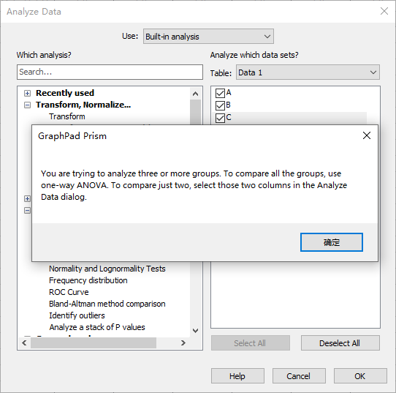Collapse the section with minus icon below dialog
396x393 pixels.
point(27,210)
